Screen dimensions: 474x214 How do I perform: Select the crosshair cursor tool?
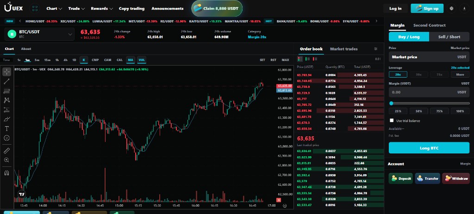pos(6,72)
